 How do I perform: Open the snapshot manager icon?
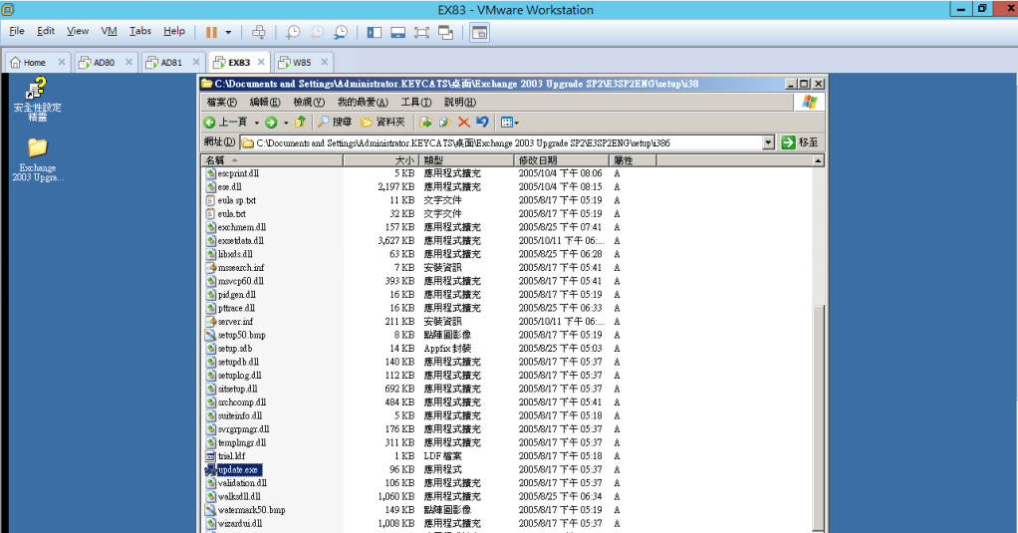341,32
